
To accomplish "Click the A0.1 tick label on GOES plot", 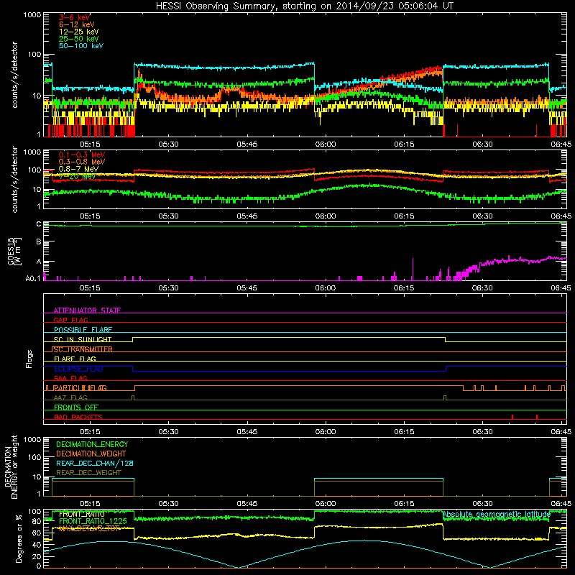I will click(33, 279).
